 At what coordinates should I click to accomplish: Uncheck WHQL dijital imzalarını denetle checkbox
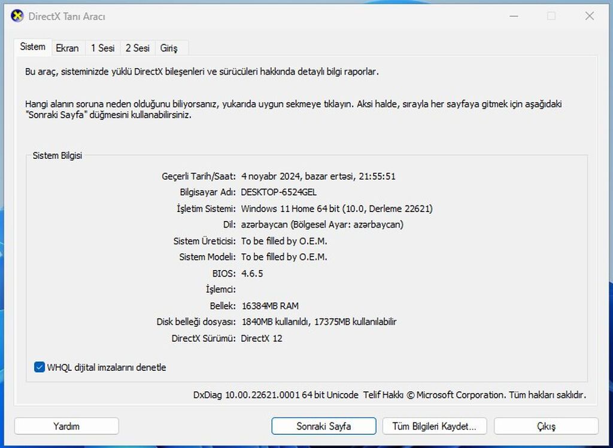pyautogui.click(x=40, y=367)
